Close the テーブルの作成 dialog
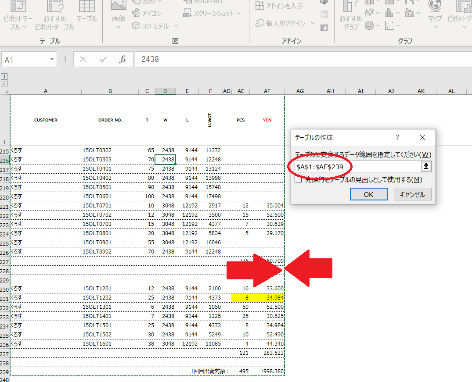472x382 pixels. pos(422,137)
